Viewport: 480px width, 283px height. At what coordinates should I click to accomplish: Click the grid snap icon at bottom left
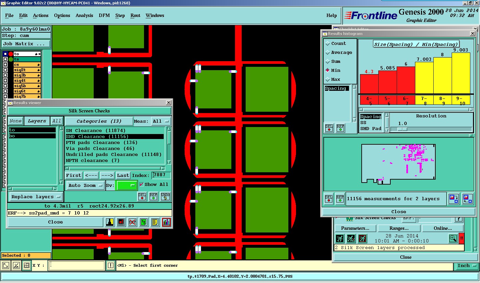tap(27, 265)
